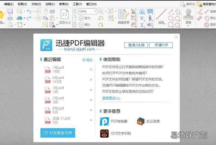Viewport: 216px width, 145px height.
Task: Open the 文档(D) menu
Action: point(36,4)
